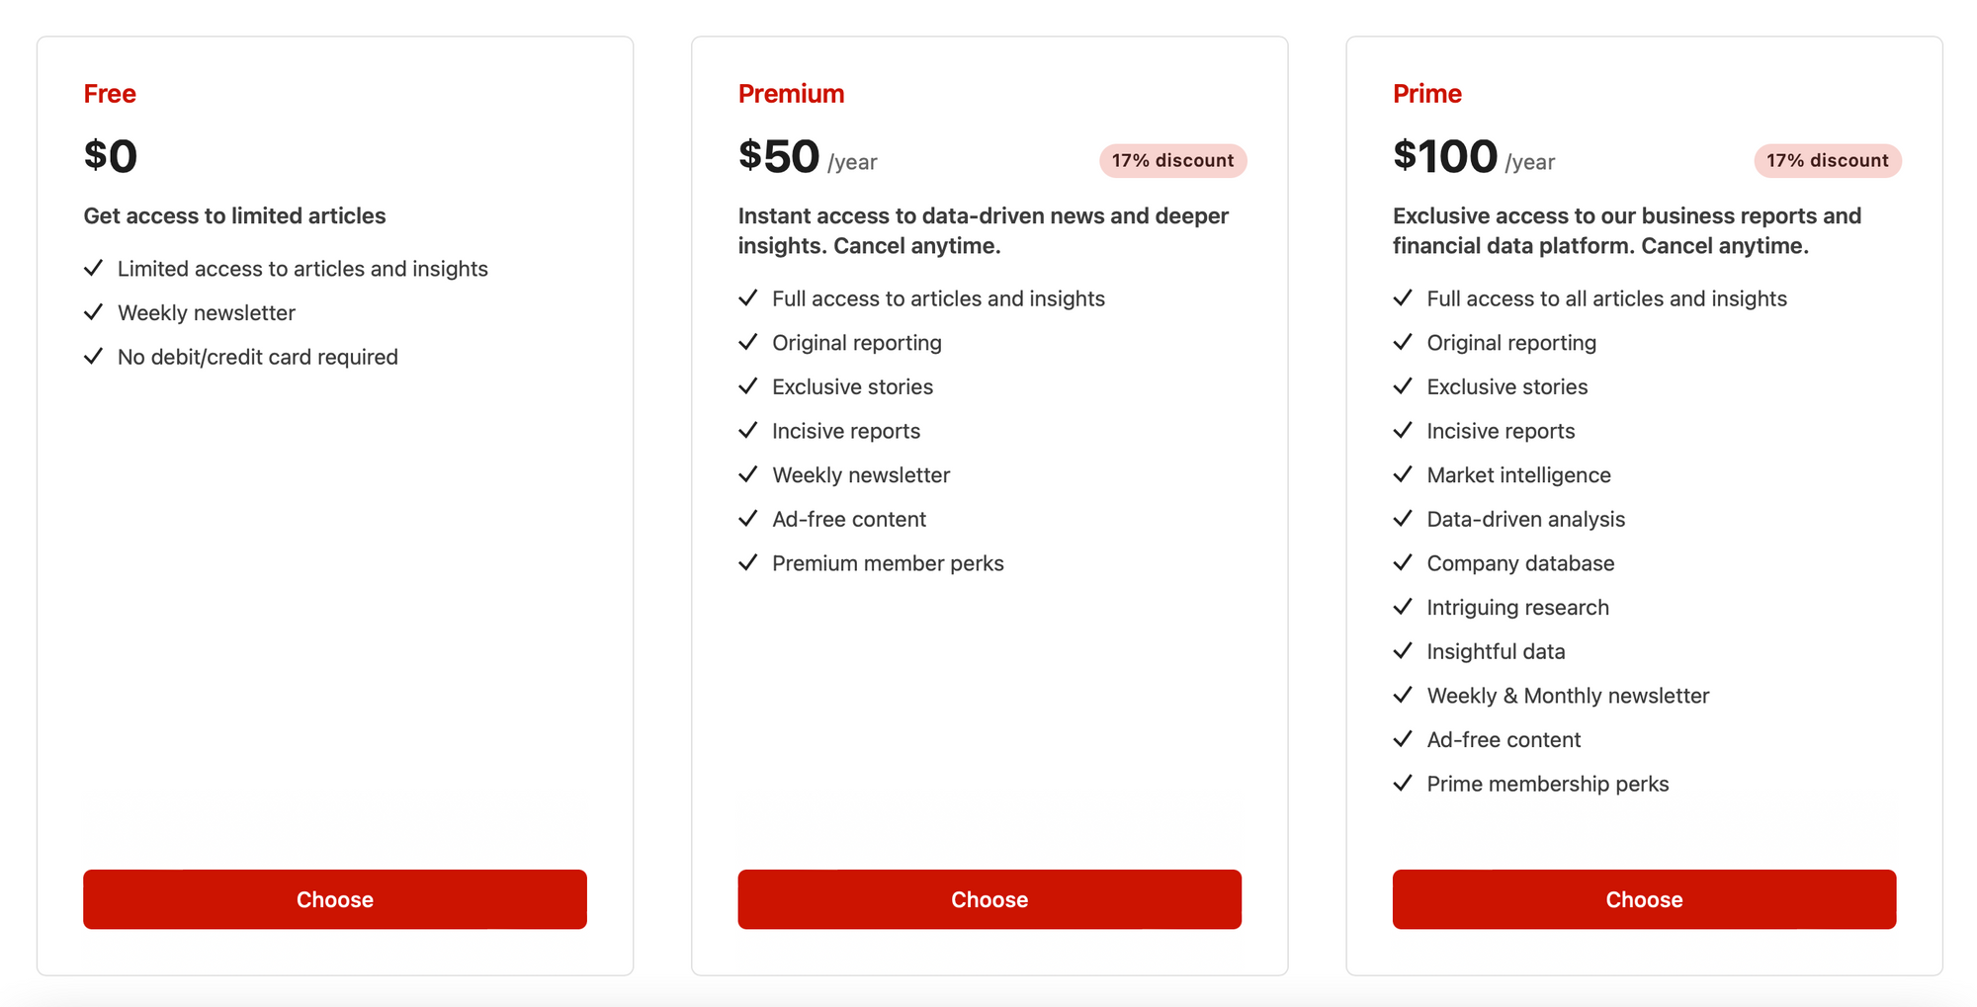Select the Premium plan Choose button
1977x1007 pixels.
[988, 899]
